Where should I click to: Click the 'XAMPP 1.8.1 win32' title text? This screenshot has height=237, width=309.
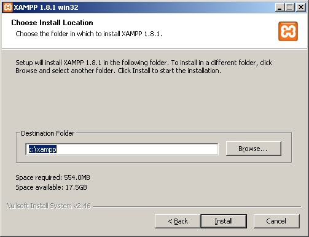[x=46, y=7]
